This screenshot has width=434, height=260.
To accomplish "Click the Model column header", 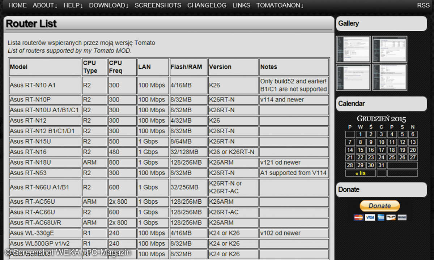I will (x=45, y=67).
